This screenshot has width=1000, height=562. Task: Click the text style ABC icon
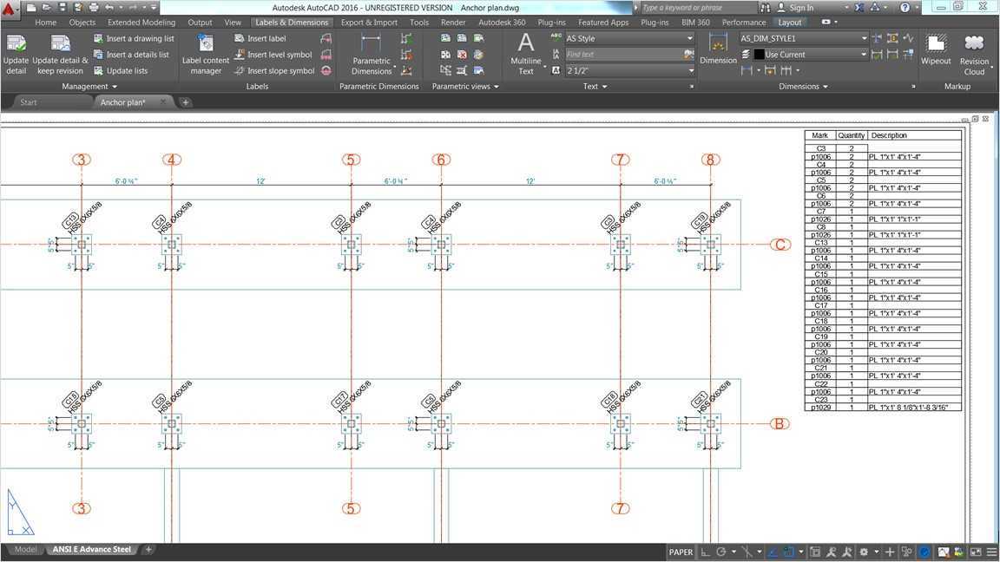(556, 38)
